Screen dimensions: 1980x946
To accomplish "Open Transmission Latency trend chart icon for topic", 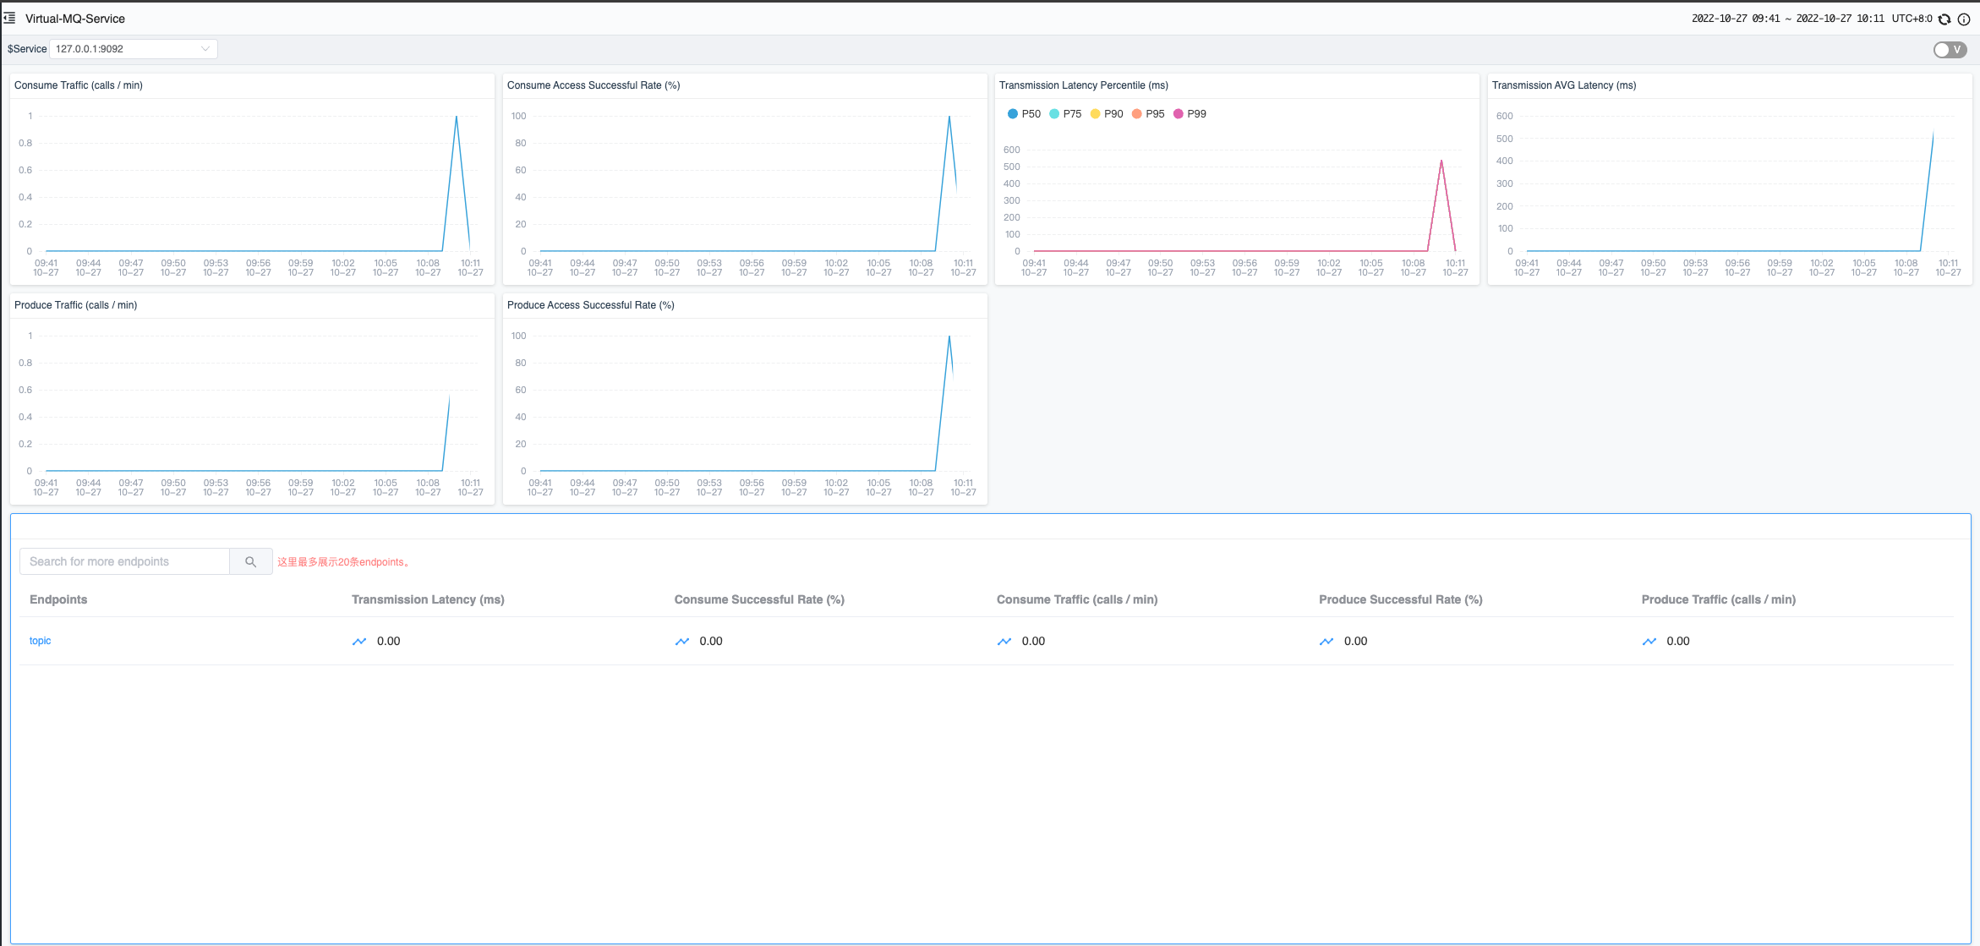I will (359, 642).
